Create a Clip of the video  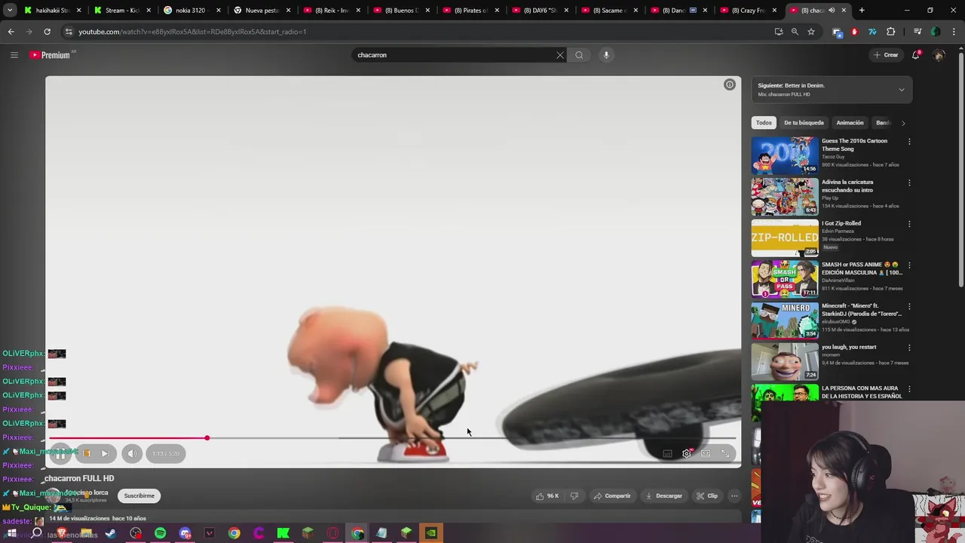707,495
